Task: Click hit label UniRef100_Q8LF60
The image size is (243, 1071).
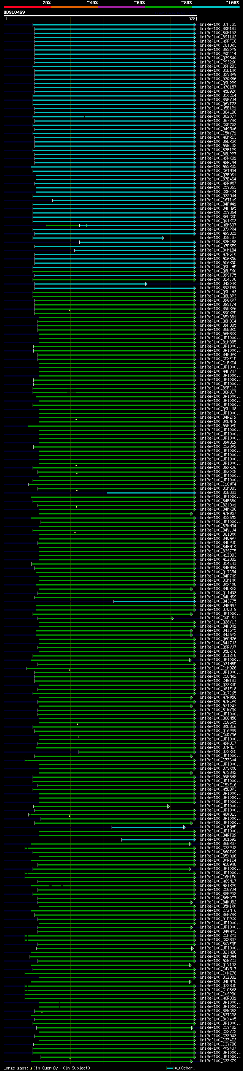Action: coord(218,271)
